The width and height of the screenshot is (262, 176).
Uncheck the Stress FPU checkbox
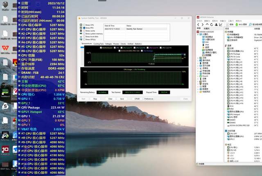pyautogui.click(x=84, y=28)
